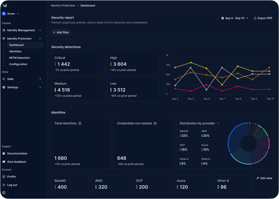Click the Profile user icon

tap(4, 177)
